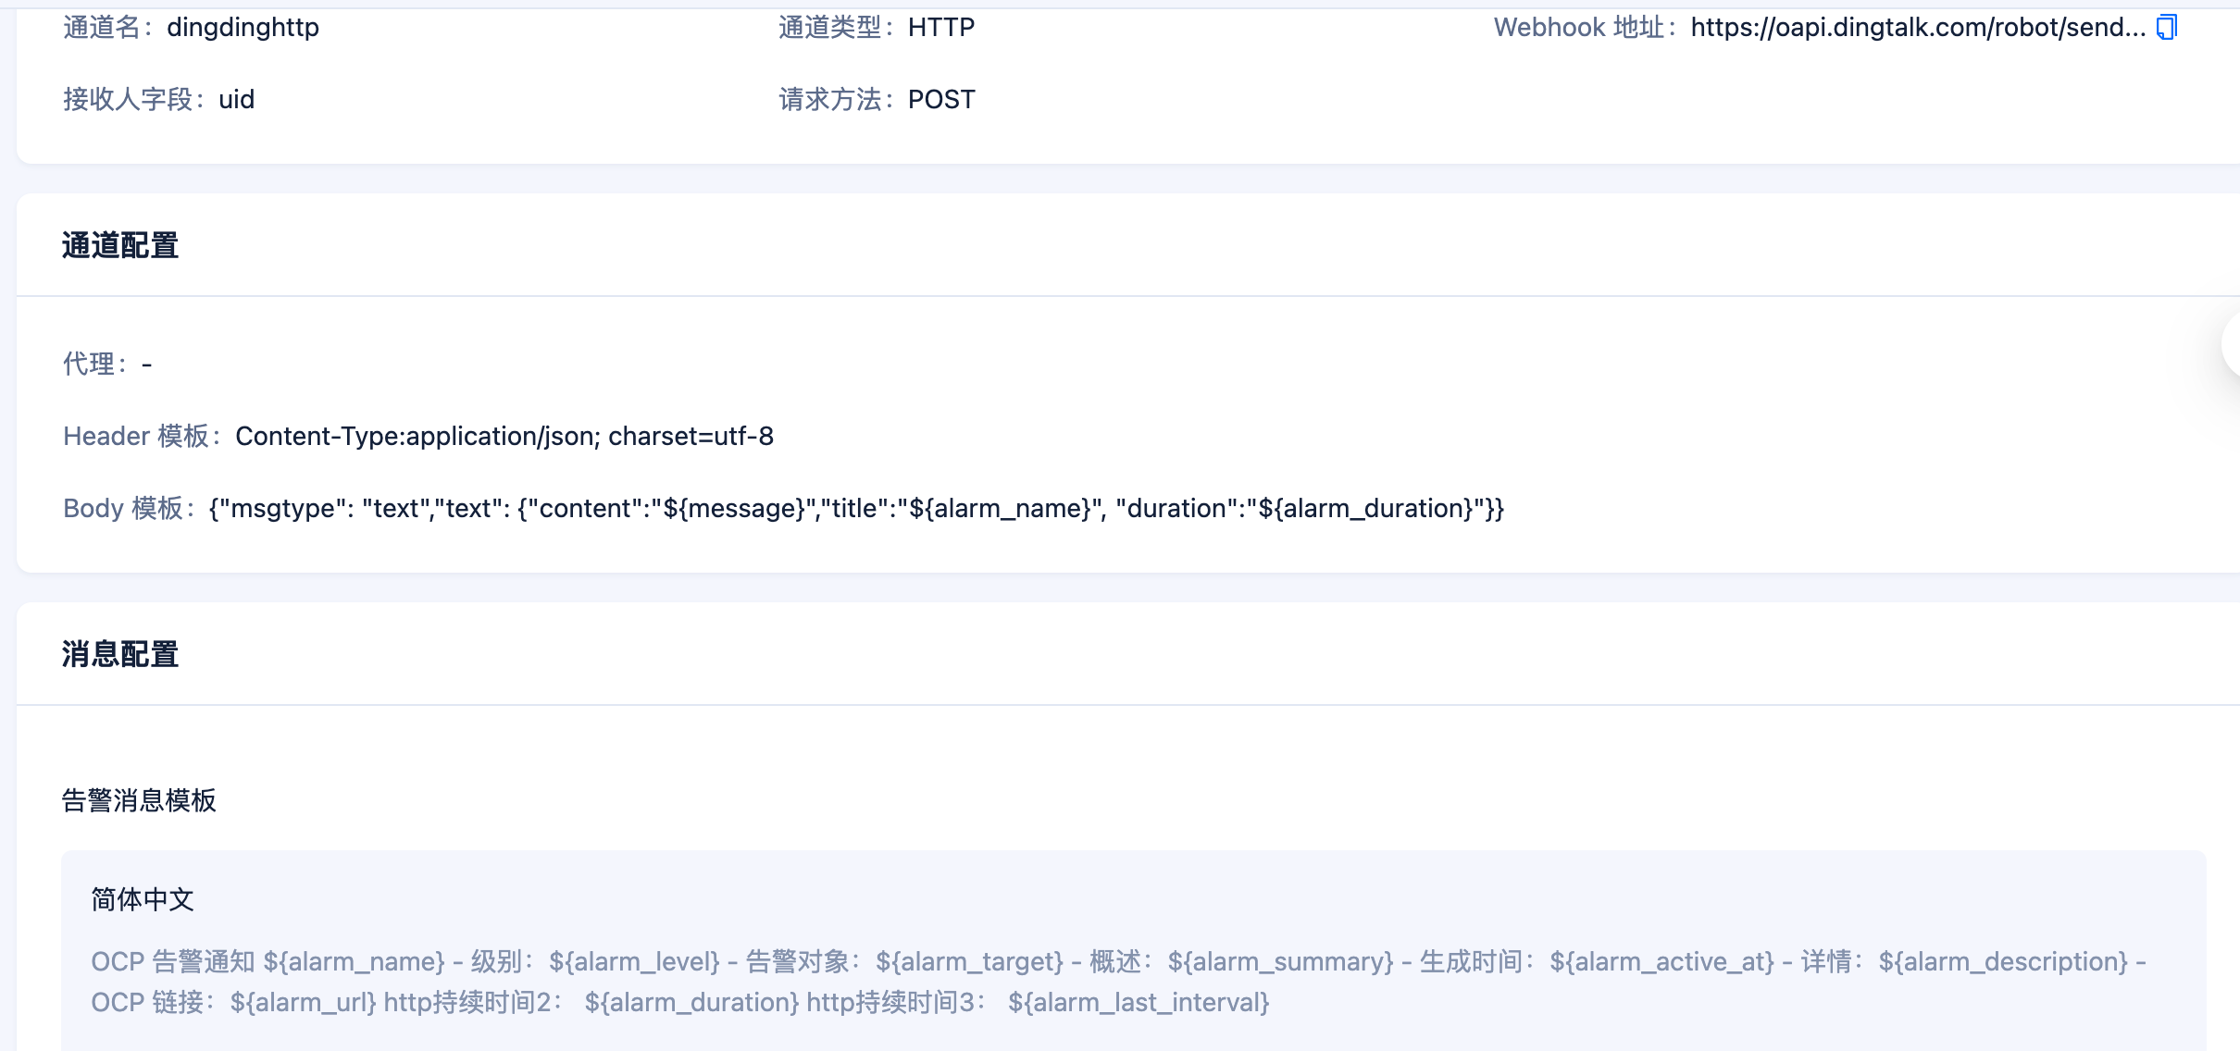This screenshot has height=1051, width=2240.
Task: Click the 消息配置 section heading
Action: click(120, 655)
